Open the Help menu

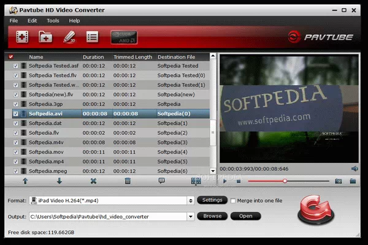click(74, 21)
